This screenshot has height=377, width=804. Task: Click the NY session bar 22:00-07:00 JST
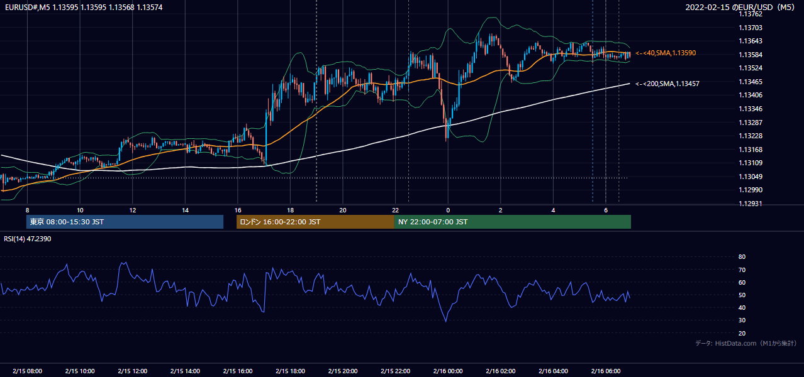tap(513, 222)
